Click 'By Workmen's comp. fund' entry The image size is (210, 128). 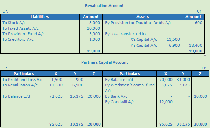tap(129, 85)
